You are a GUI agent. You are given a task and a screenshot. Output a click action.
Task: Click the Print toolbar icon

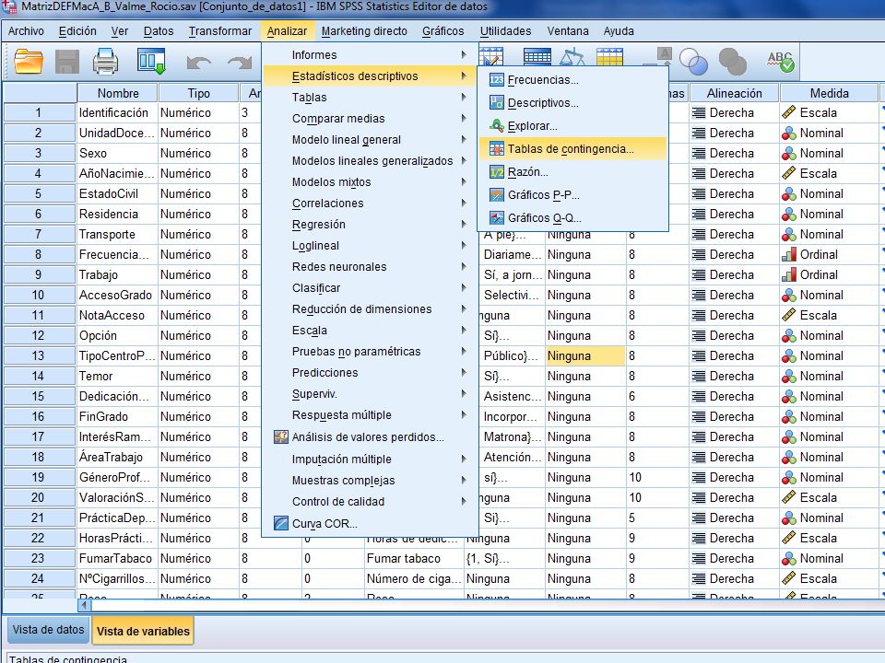point(105,62)
